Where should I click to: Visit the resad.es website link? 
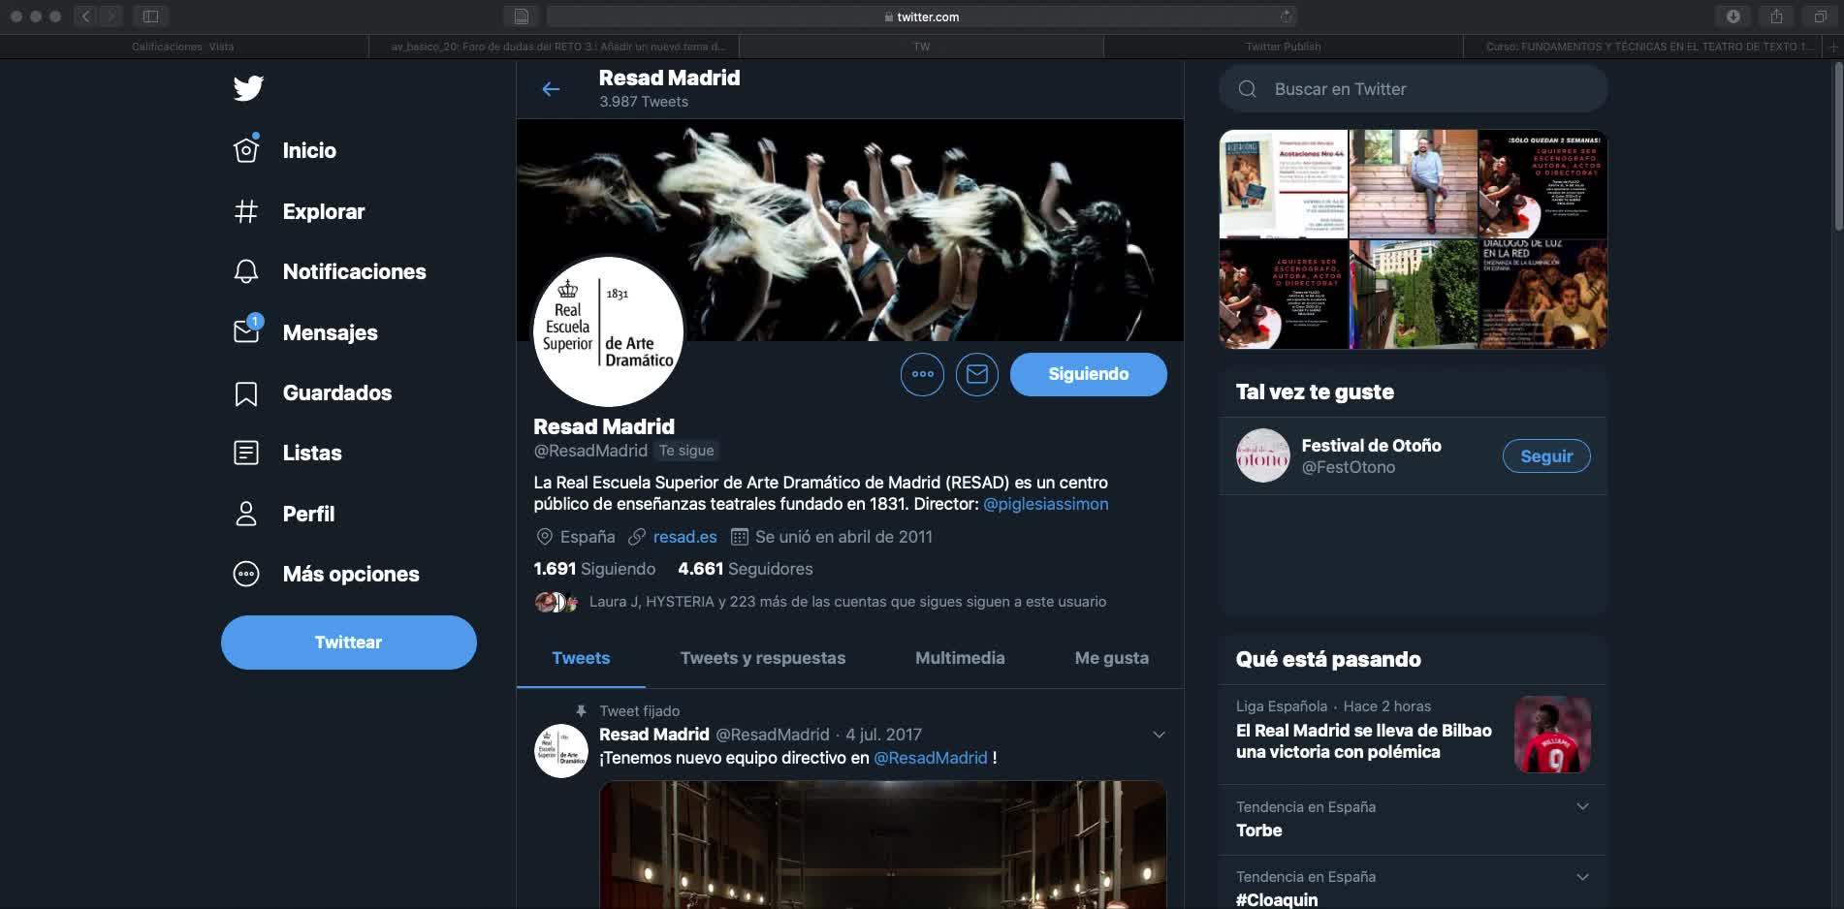pyautogui.click(x=685, y=537)
